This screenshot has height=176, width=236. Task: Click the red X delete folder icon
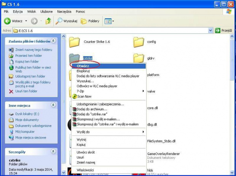click(11, 91)
